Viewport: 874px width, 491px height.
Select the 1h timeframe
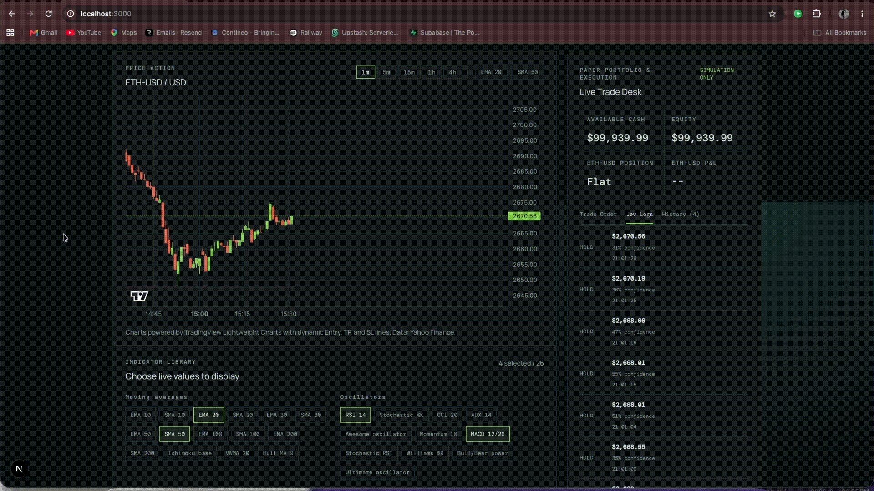pos(432,72)
